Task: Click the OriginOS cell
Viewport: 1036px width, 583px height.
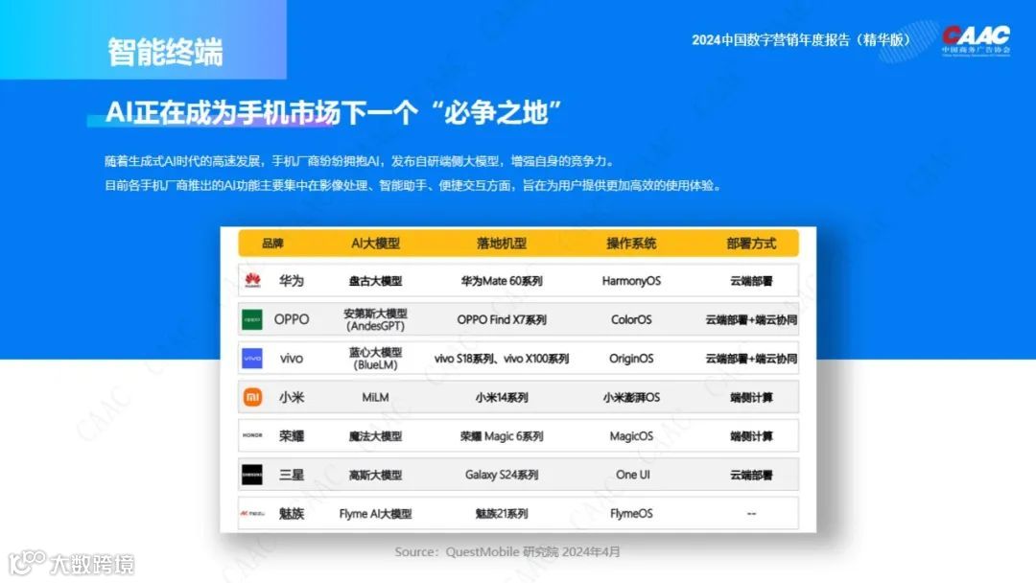Action: (x=631, y=359)
